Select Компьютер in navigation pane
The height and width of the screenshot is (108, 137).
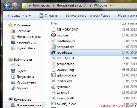click(x=23, y=100)
